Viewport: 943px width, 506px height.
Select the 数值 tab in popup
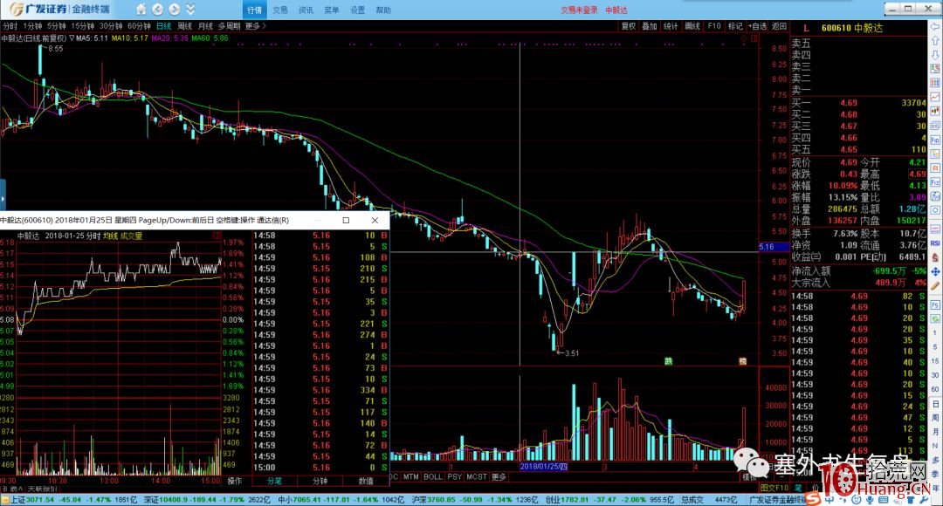tap(366, 481)
